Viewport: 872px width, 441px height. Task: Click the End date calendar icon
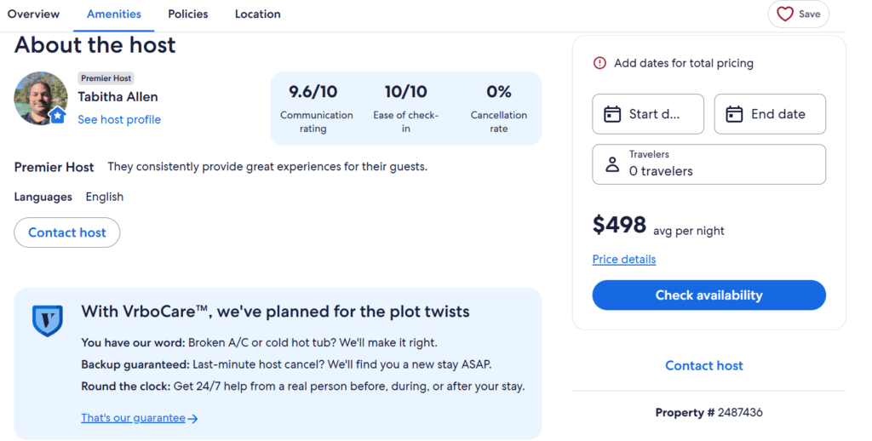733,114
